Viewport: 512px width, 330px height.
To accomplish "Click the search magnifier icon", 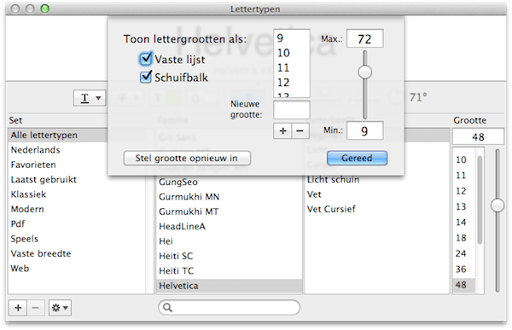I will point(167,308).
